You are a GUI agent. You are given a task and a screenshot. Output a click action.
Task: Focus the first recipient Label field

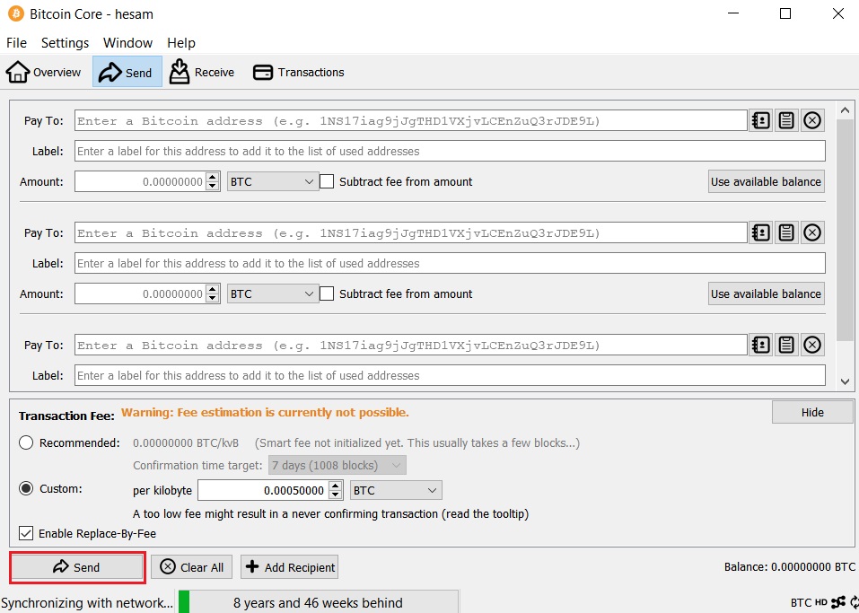point(450,151)
